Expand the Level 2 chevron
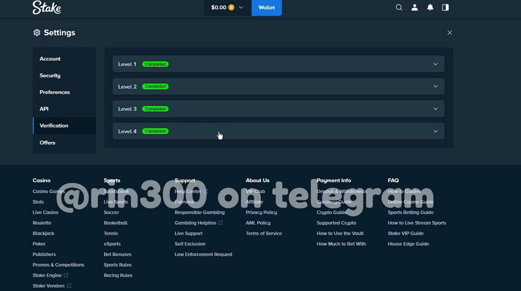Screen dimensions: 521x291 tap(436, 87)
